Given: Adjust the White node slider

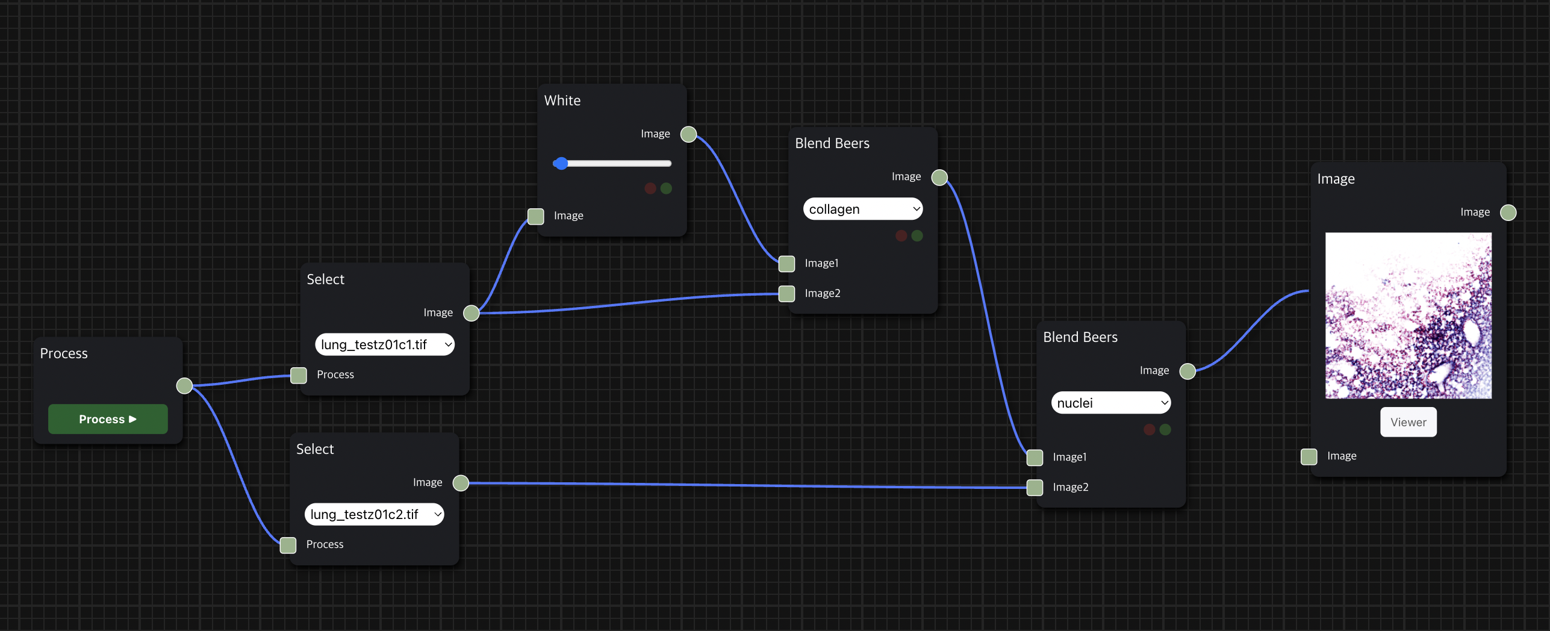Looking at the screenshot, I should (x=612, y=163).
